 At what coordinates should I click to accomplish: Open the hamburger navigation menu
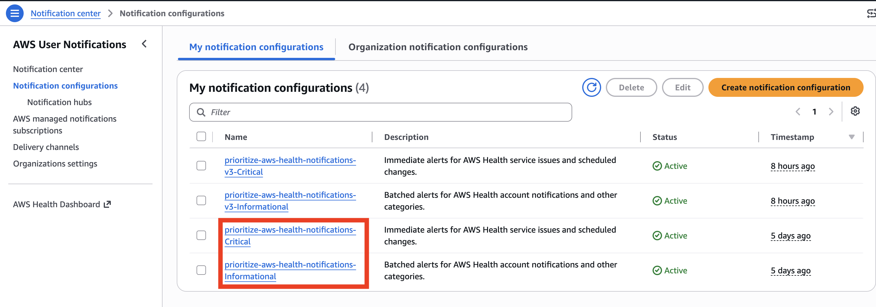pyautogui.click(x=14, y=13)
